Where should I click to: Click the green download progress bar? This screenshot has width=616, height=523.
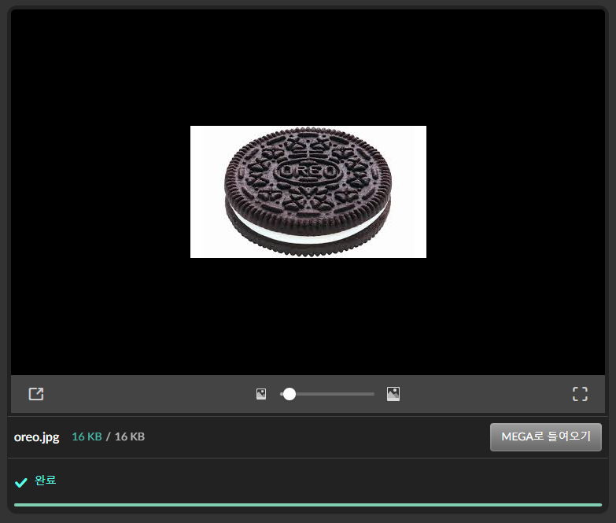click(x=308, y=505)
